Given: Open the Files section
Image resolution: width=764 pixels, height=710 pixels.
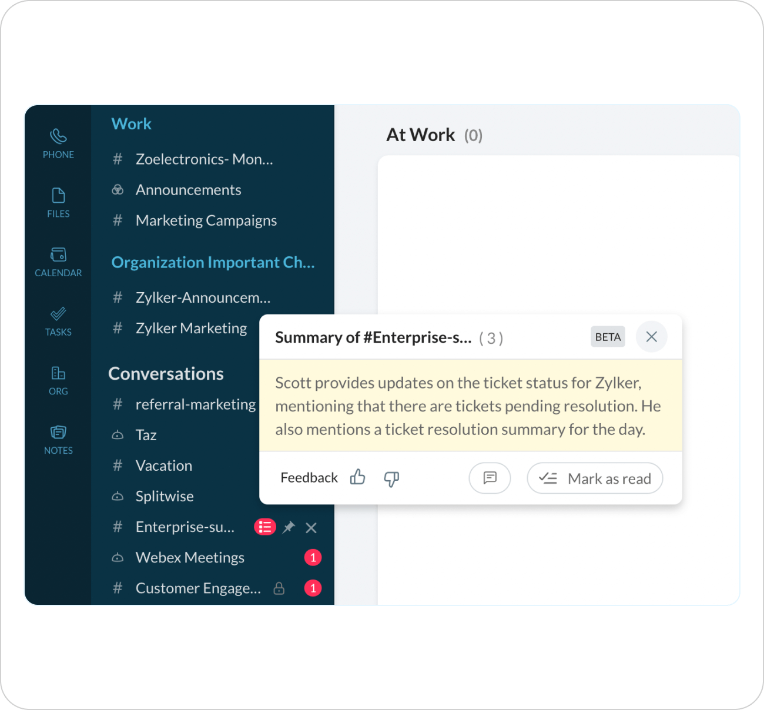Looking at the screenshot, I should pos(58,203).
